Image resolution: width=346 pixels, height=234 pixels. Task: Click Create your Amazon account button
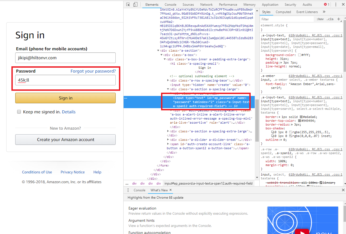pyautogui.click(x=65, y=139)
